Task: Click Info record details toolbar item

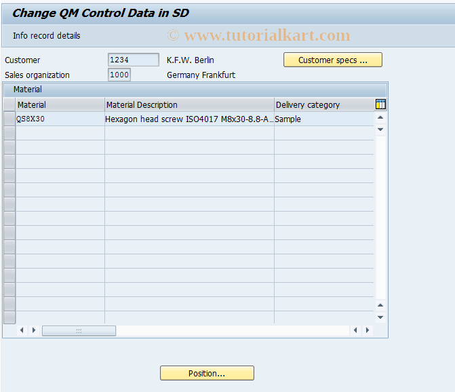Action: pyautogui.click(x=46, y=36)
